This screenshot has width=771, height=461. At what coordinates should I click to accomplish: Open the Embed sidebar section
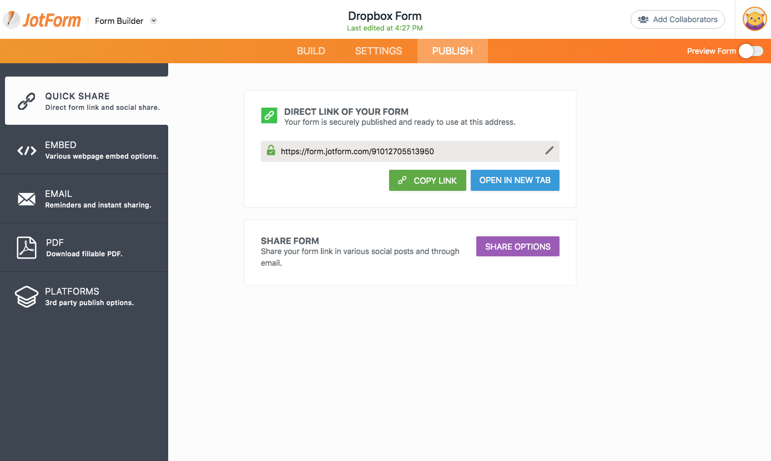coord(84,150)
